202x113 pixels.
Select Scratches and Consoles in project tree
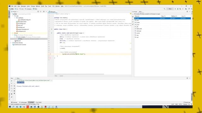click(19, 45)
